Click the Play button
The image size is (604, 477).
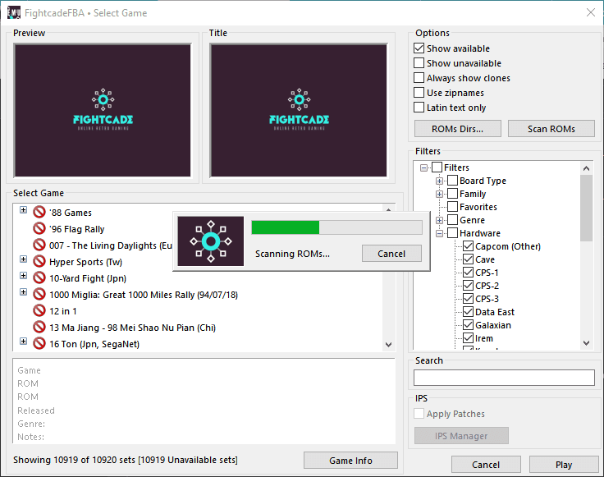564,465
